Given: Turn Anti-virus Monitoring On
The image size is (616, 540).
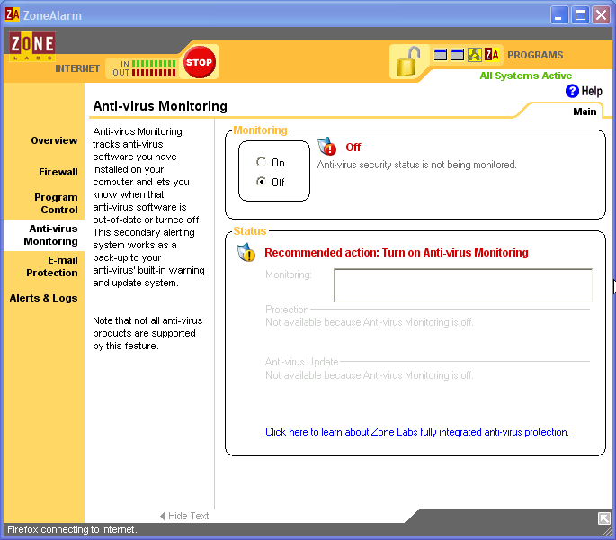Looking at the screenshot, I should pos(261,162).
